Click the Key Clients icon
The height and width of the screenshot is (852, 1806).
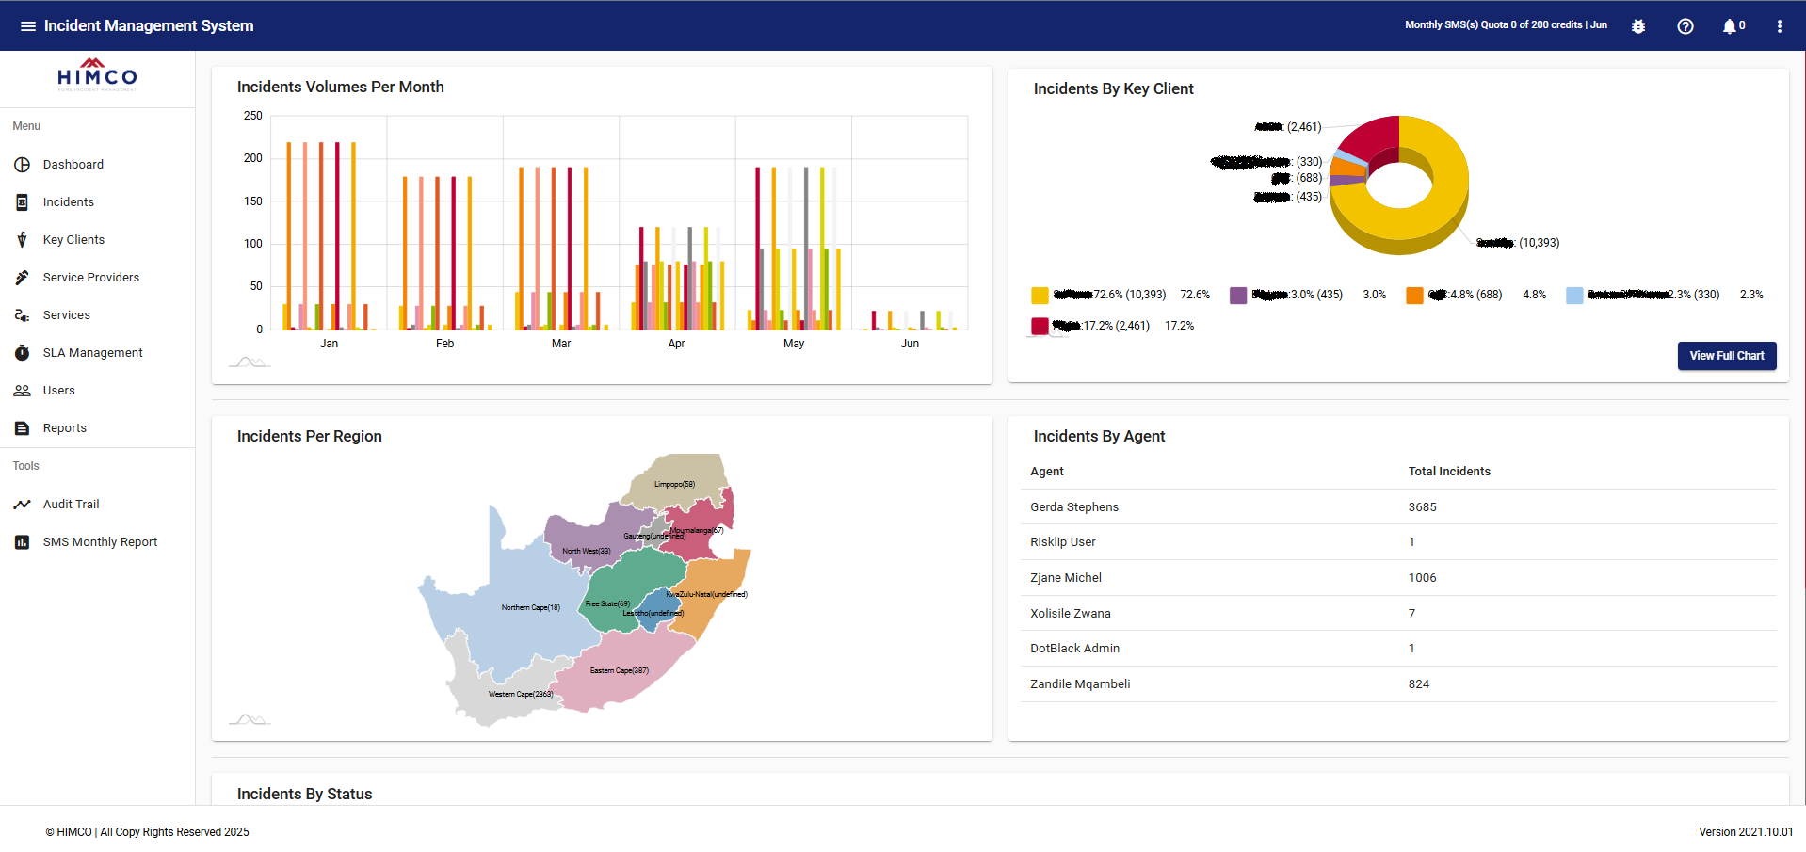23,240
